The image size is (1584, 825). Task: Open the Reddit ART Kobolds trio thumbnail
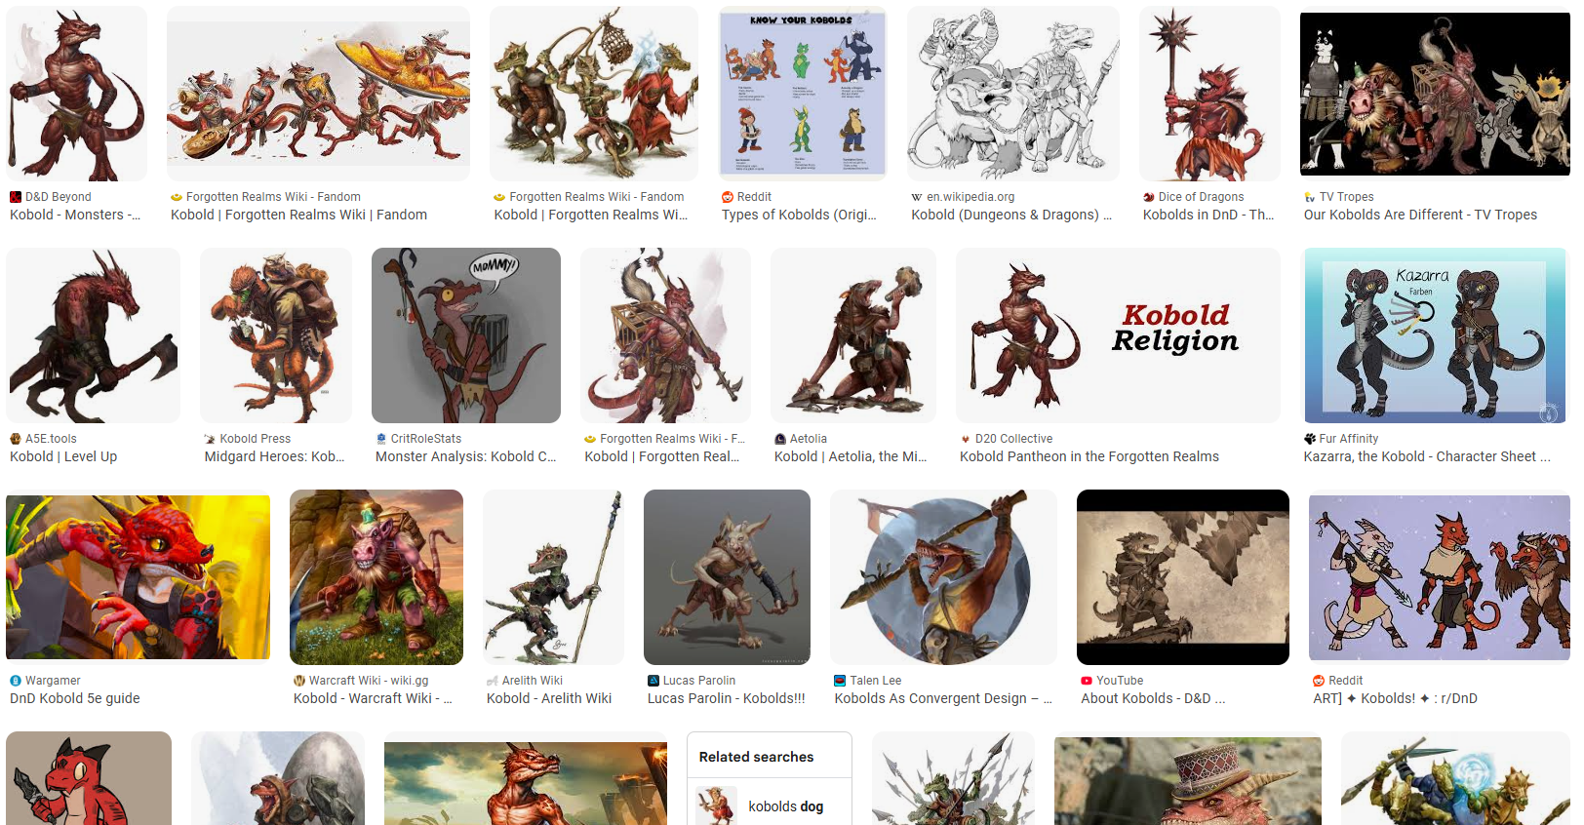pyautogui.click(x=1440, y=577)
